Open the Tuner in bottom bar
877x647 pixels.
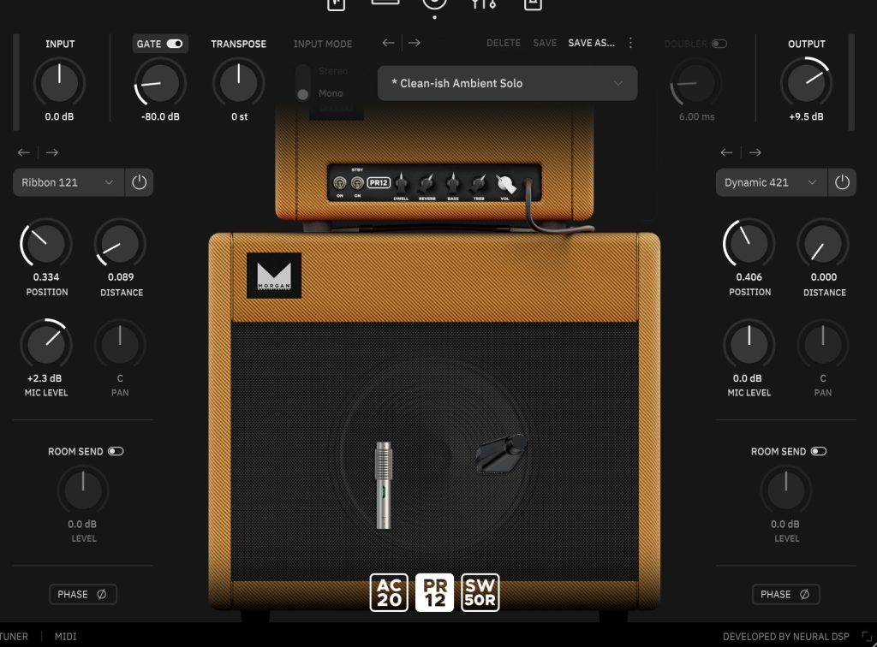pyautogui.click(x=14, y=637)
